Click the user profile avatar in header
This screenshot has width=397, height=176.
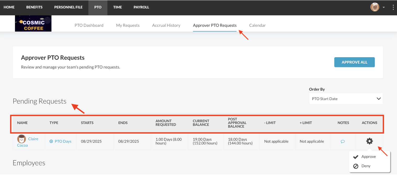point(375,7)
